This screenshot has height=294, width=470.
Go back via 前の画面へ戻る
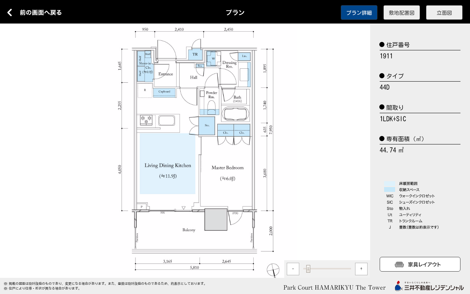click(40, 12)
